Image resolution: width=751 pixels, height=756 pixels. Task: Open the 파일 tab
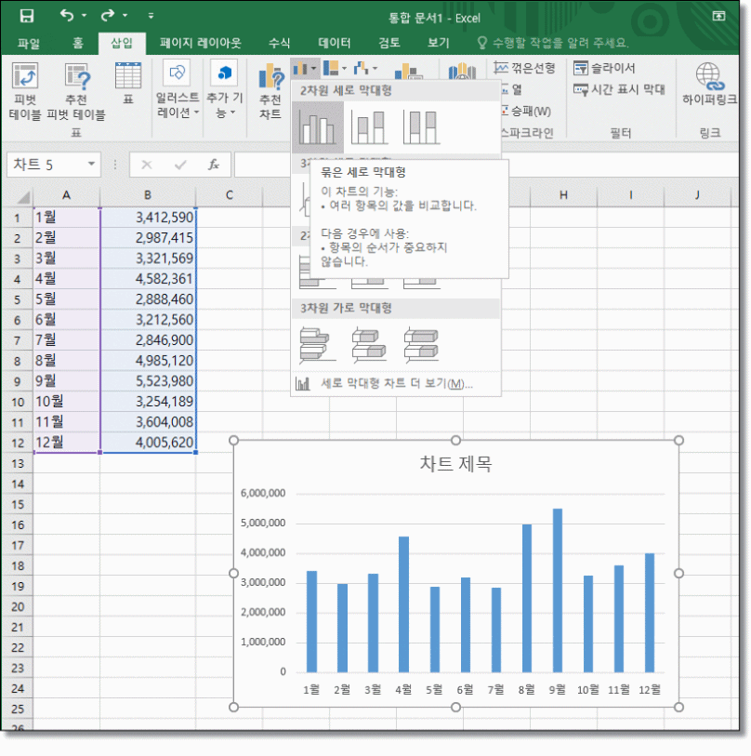[29, 44]
